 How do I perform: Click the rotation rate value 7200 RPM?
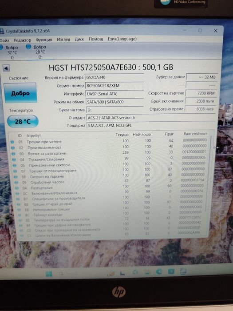pos(201,93)
